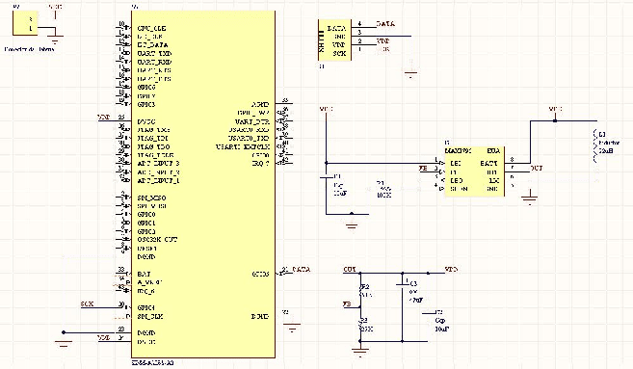Click FB net label left of MAX1795
The width and height of the screenshot is (633, 369).
[x=423, y=169]
